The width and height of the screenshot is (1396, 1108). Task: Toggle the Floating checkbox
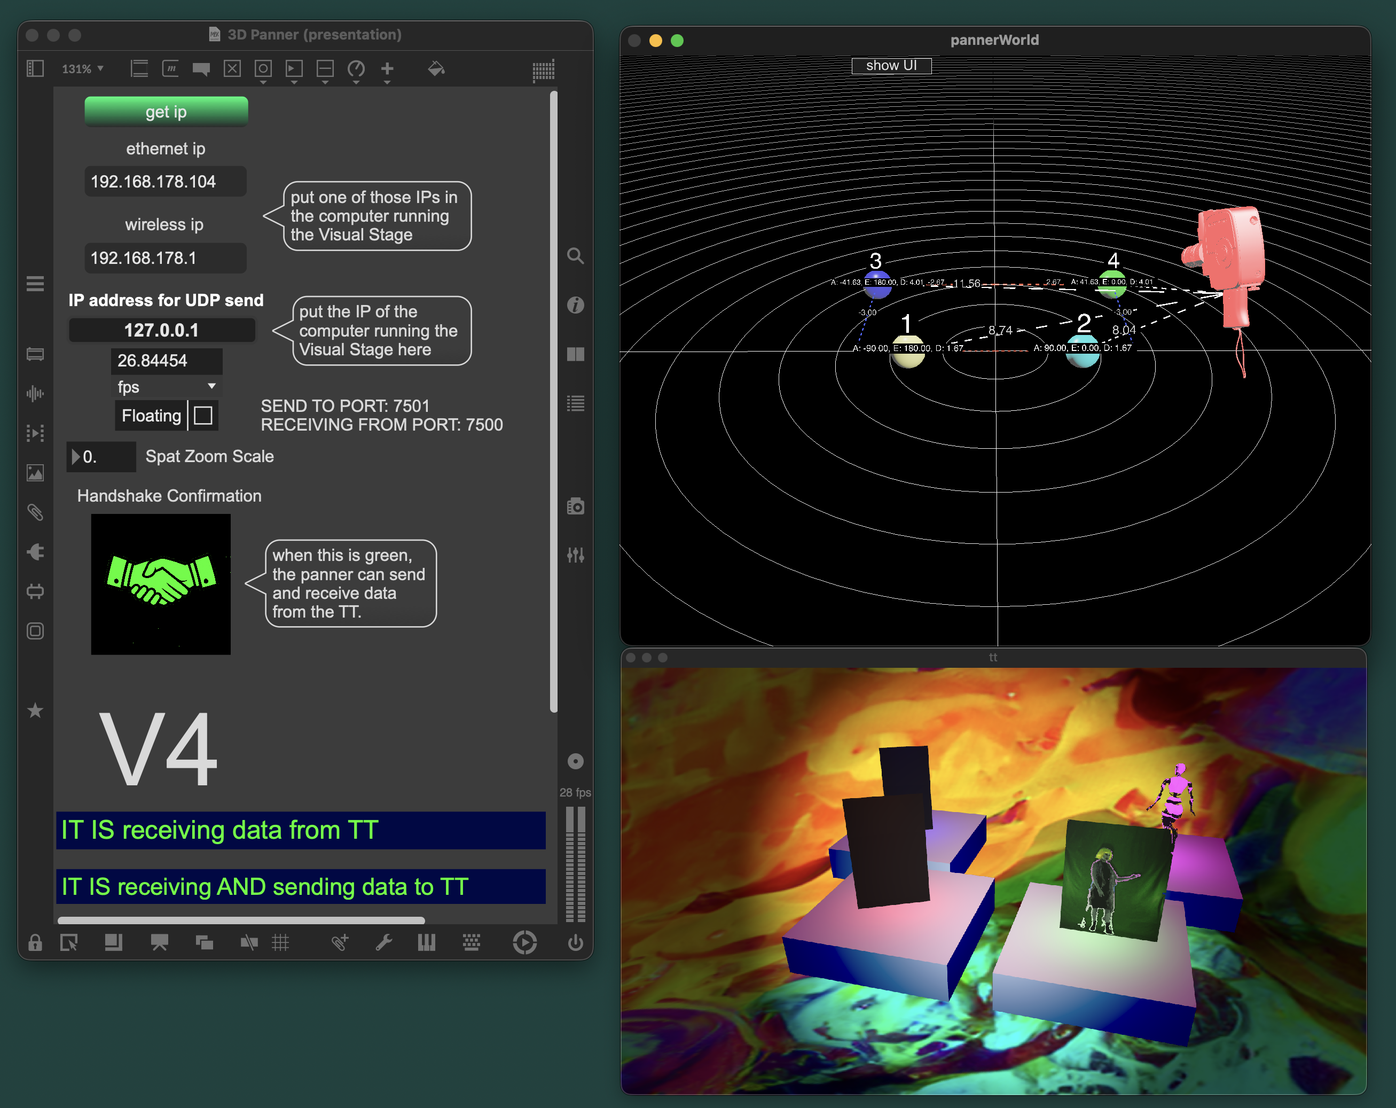coord(202,415)
